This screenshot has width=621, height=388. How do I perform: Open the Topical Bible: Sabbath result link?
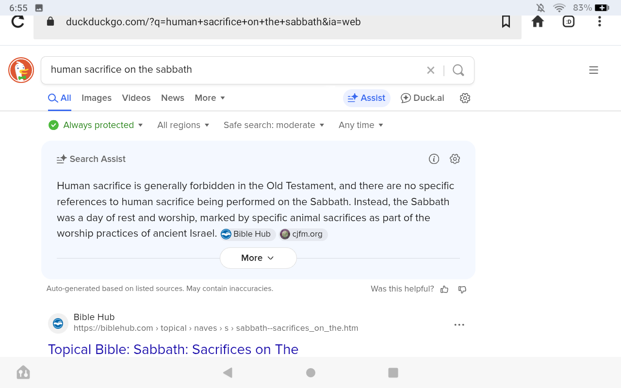coord(173,349)
